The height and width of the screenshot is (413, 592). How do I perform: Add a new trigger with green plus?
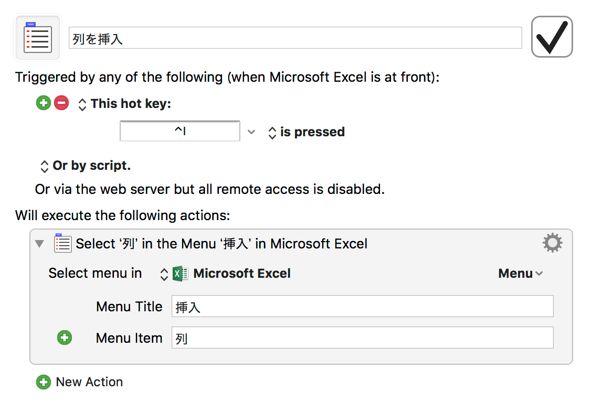click(x=44, y=103)
